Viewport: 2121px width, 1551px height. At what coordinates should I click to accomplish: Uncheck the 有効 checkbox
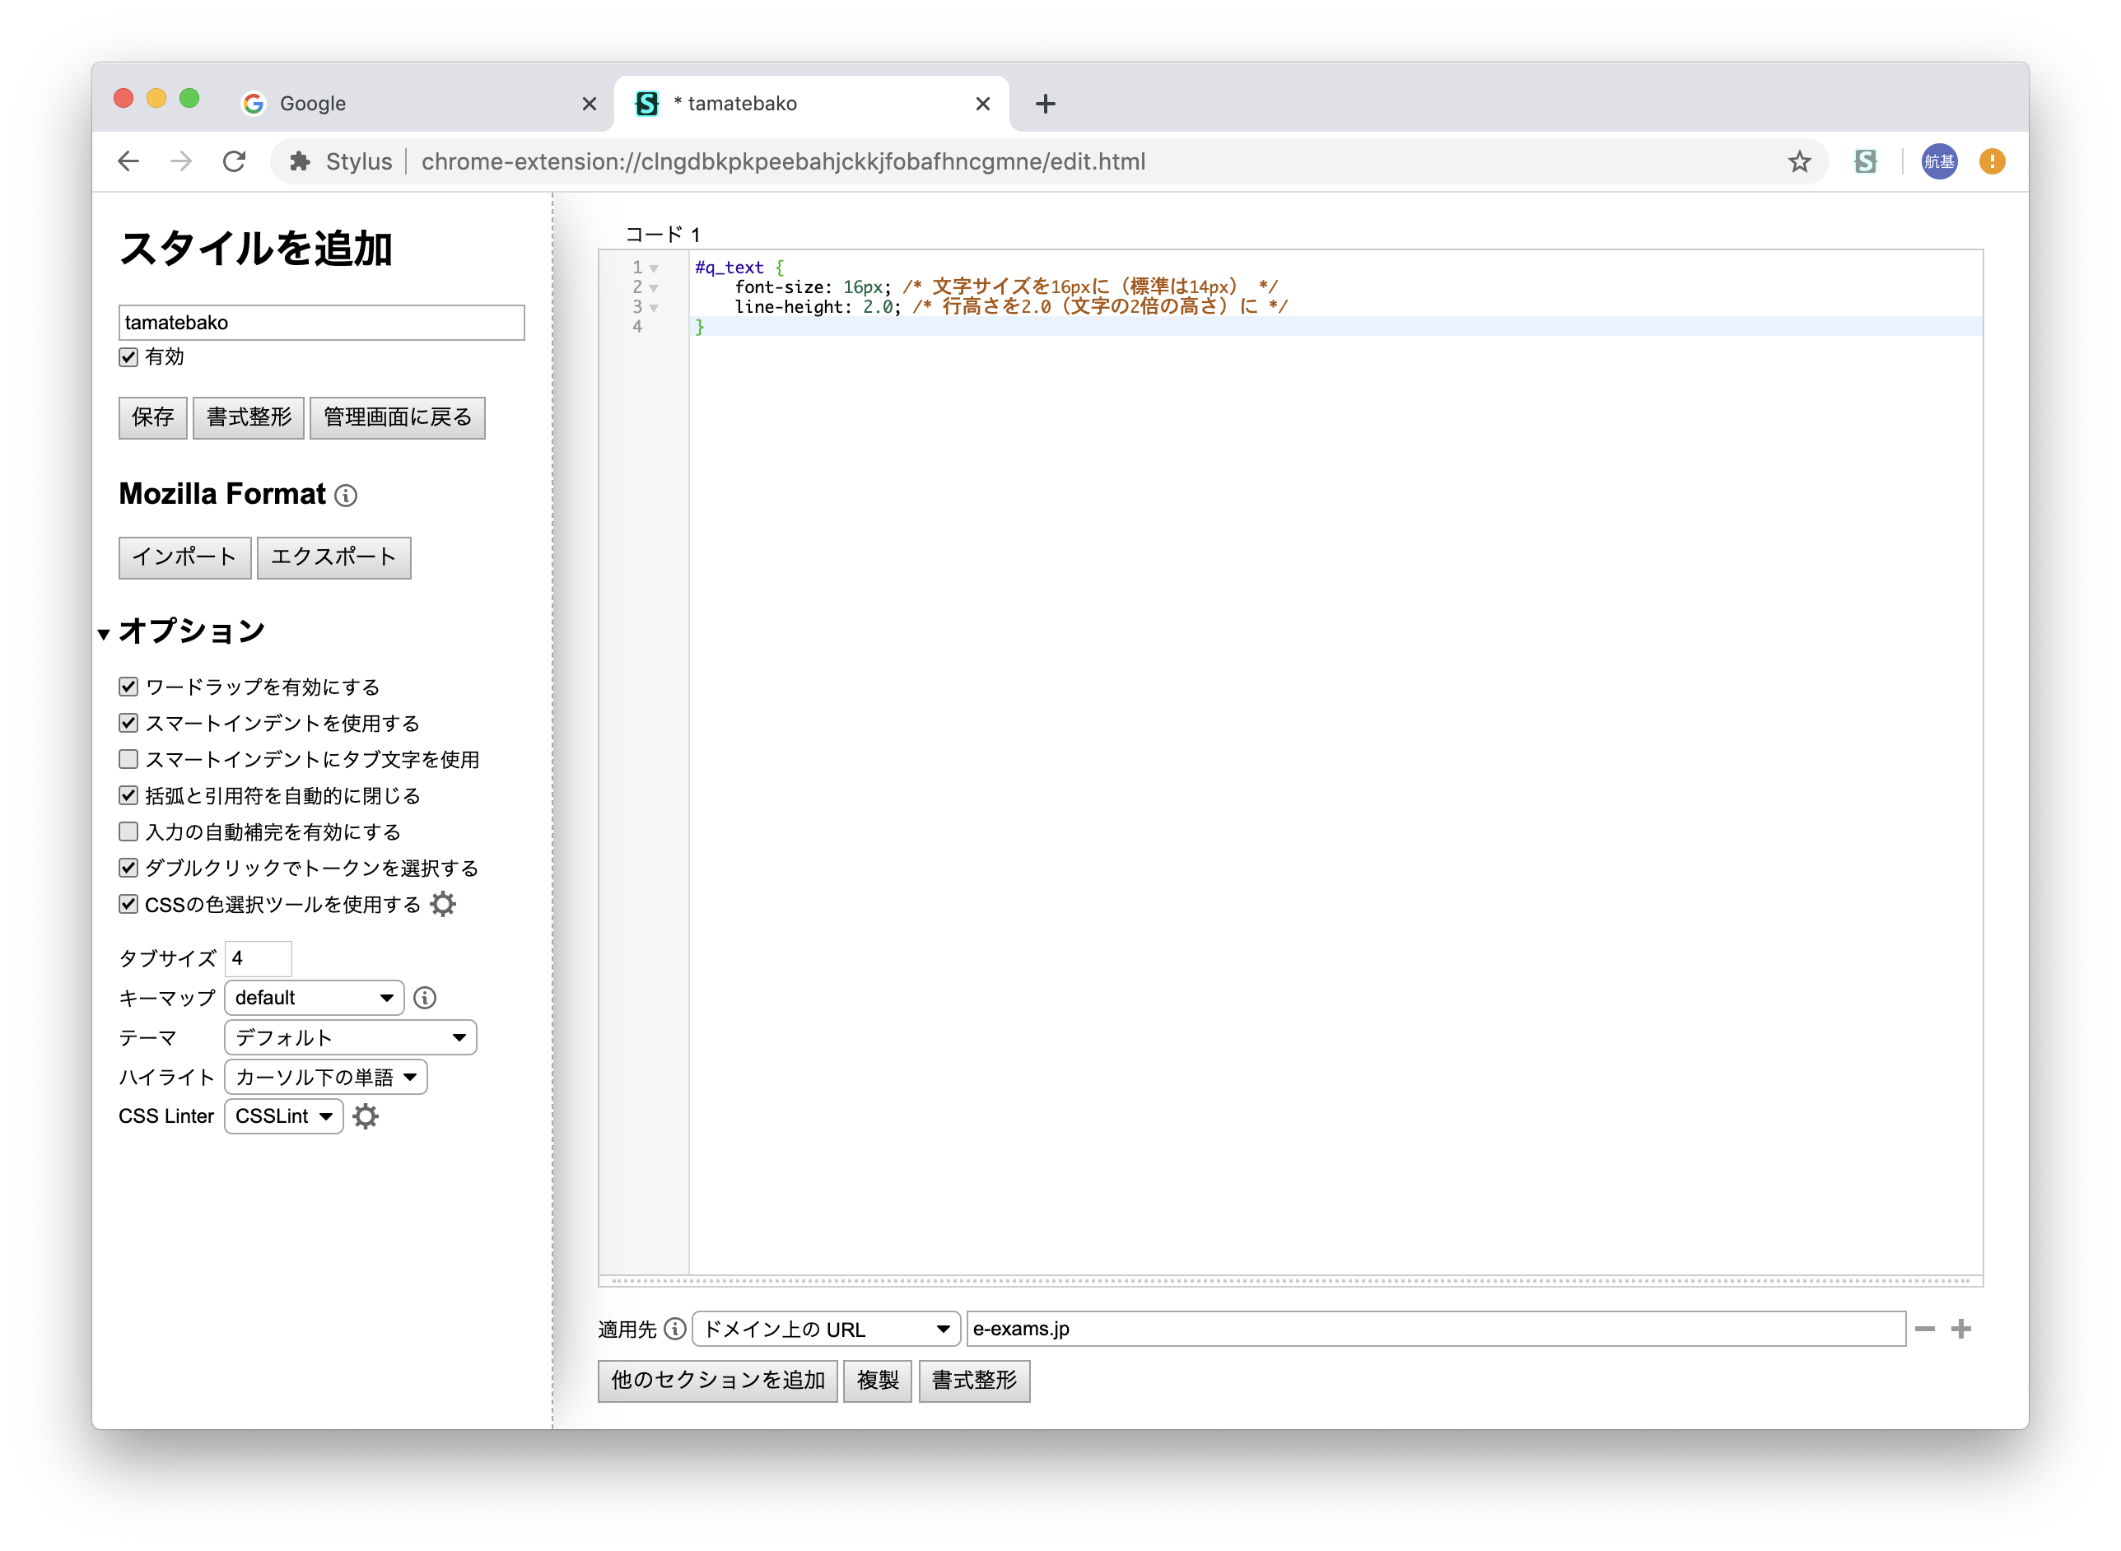tap(128, 356)
